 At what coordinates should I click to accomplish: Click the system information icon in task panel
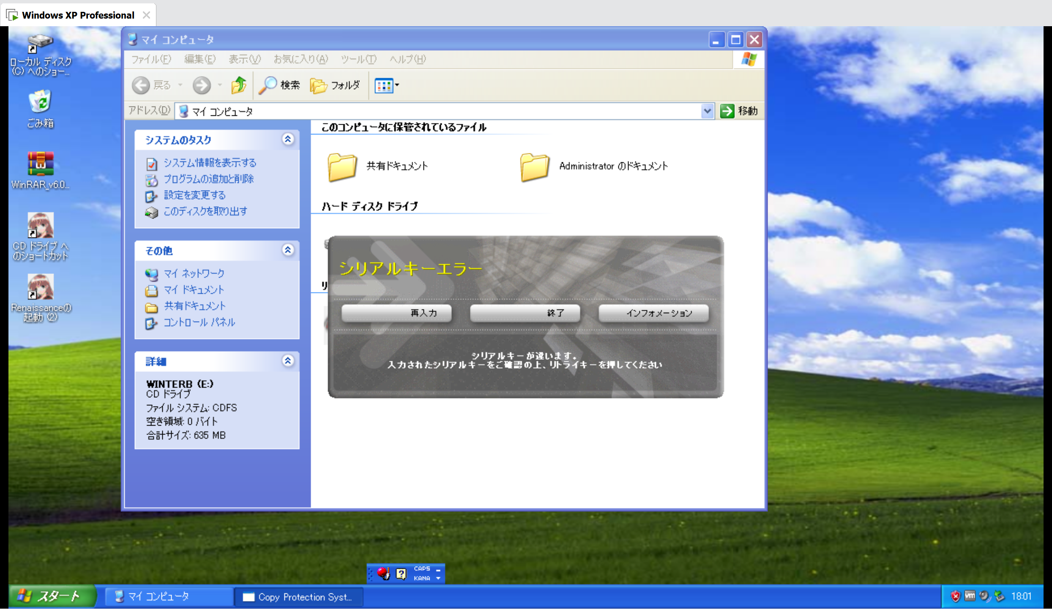coord(151,164)
